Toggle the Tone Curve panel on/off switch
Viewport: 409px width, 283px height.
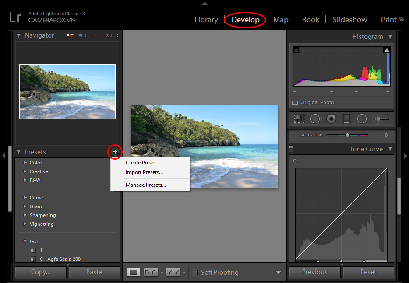point(291,149)
